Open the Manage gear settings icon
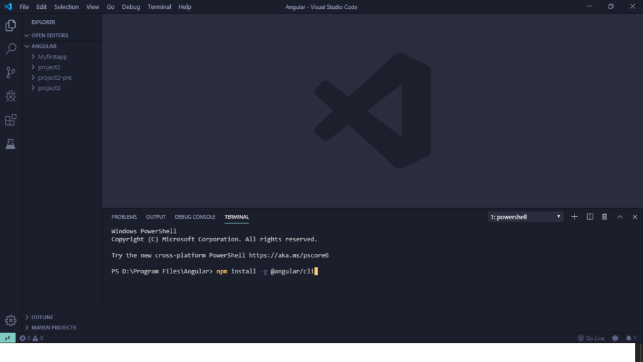Image resolution: width=643 pixels, height=362 pixels. [x=11, y=320]
